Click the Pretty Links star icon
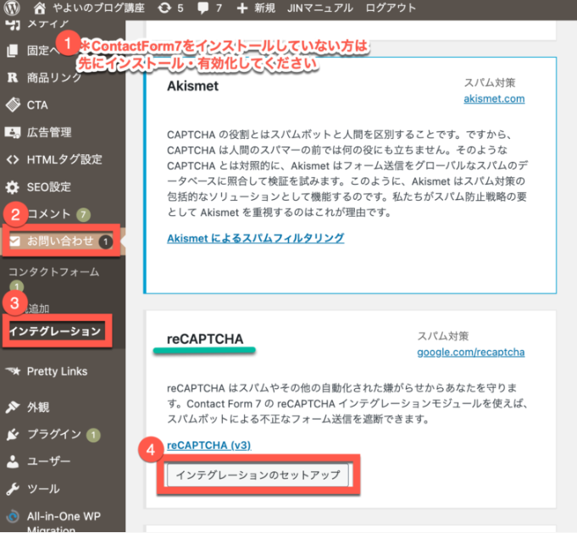The width and height of the screenshot is (577, 533). (x=13, y=371)
